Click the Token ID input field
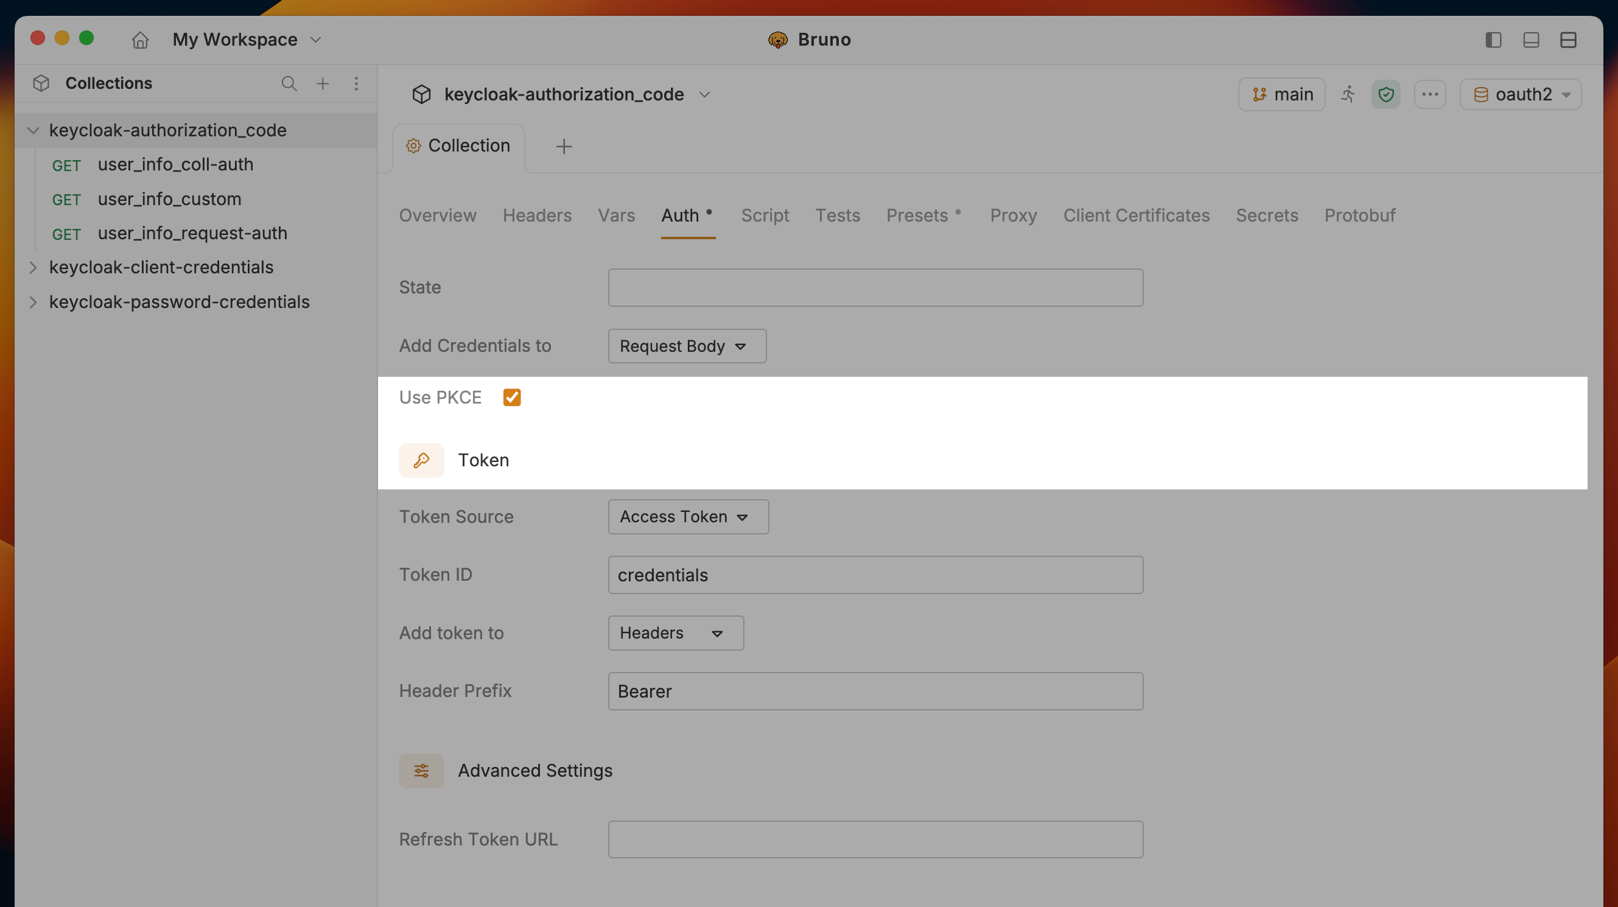Image resolution: width=1618 pixels, height=907 pixels. [x=875, y=575]
